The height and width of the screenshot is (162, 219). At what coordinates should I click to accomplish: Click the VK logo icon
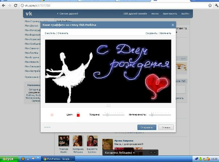29,14
